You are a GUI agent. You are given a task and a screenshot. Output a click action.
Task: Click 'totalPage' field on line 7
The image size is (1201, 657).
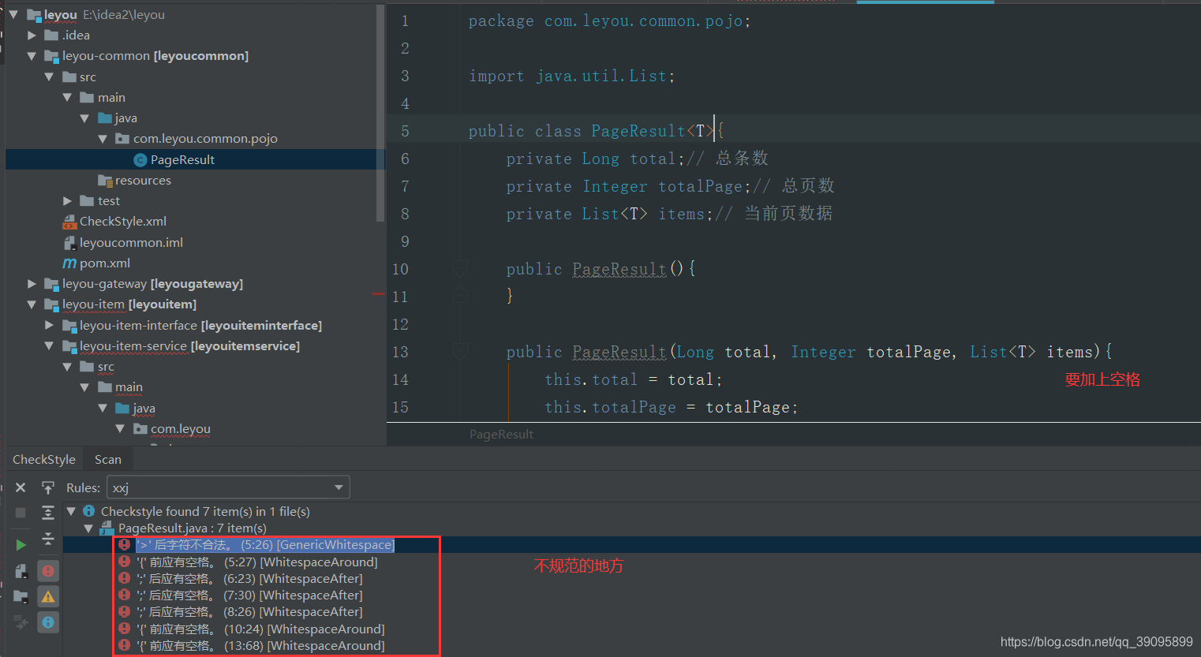(x=701, y=186)
